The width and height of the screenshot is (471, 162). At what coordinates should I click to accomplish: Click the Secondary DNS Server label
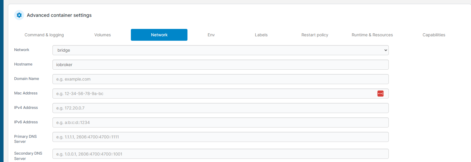click(28, 156)
